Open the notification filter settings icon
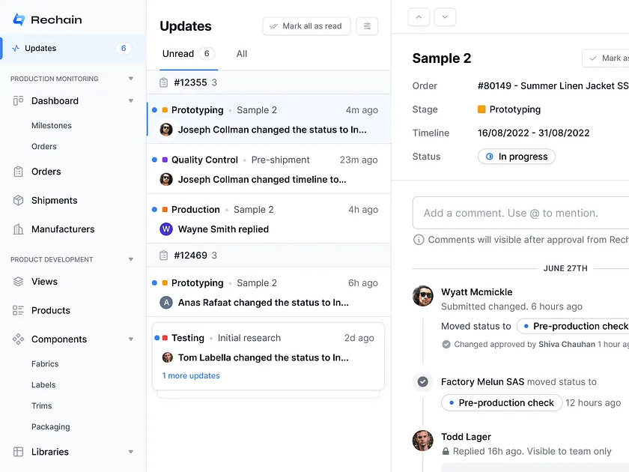 (x=367, y=25)
